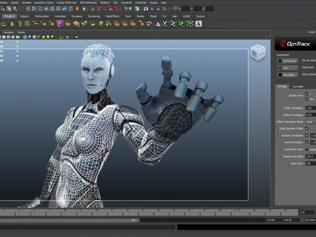Click the Offset Translation value field
The image size is (316, 237).
coord(310,115)
